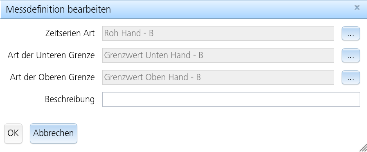This screenshot has width=367, height=152.
Task: Select the Grenzwert Oben Hand - B field
Action: 218,77
